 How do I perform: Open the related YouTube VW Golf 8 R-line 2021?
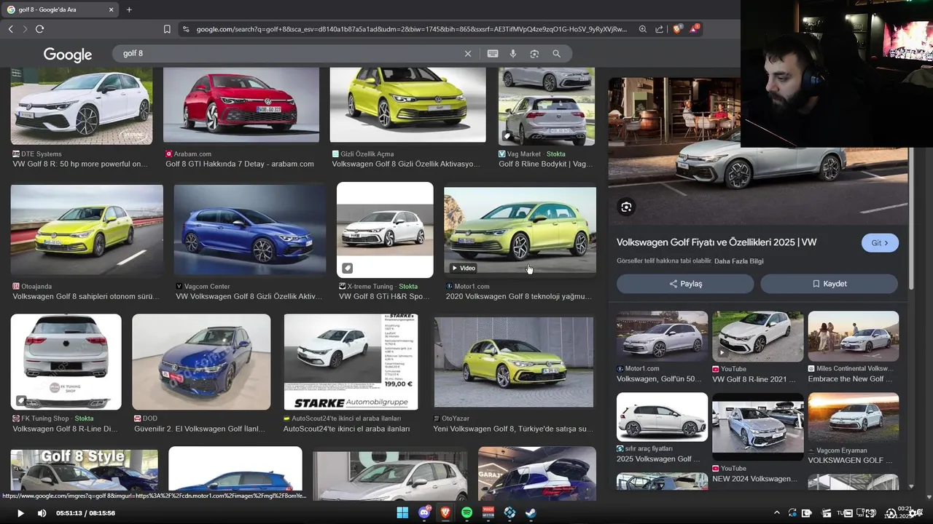(x=758, y=337)
